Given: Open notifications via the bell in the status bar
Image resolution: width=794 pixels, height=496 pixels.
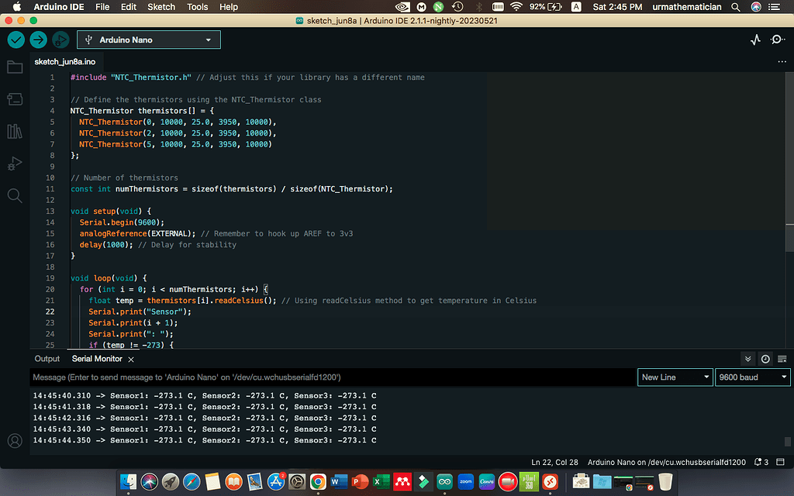Looking at the screenshot, I should 759,462.
